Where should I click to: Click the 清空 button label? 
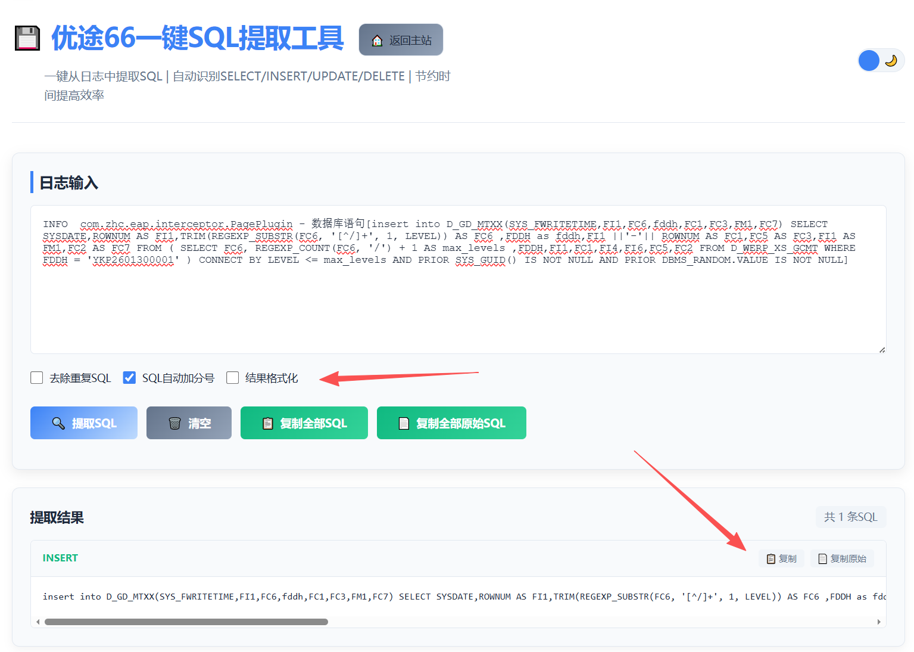(199, 423)
